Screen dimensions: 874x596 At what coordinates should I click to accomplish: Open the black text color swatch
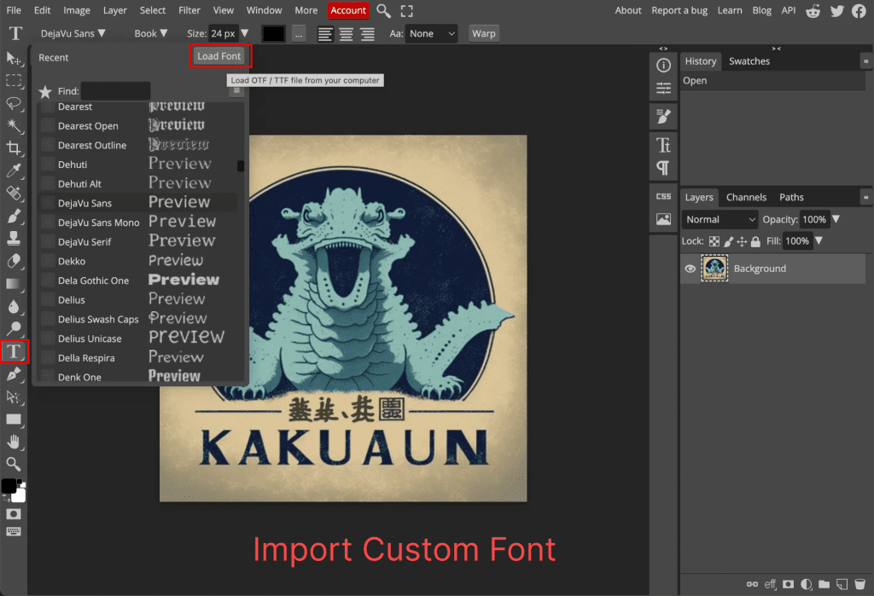click(x=273, y=34)
